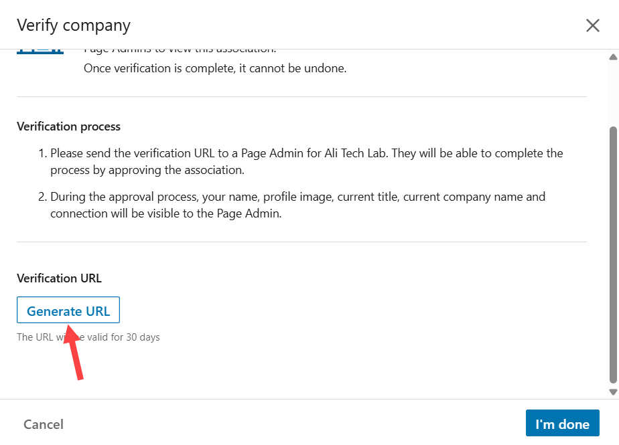Click the vertical scrollbar thumb

click(612, 254)
